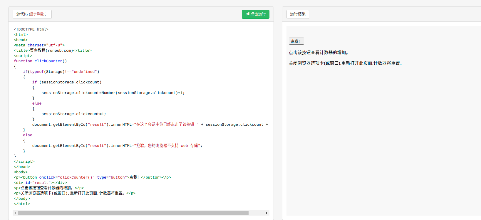The height and width of the screenshot is (220, 481).
Task: Click the </body> closing tag line
Action: pos(22,199)
